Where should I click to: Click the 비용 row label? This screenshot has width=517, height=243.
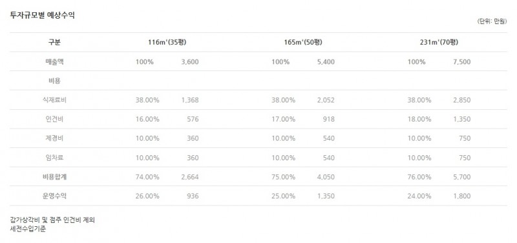pos(54,81)
